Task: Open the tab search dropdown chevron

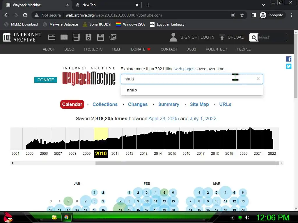Action: [263, 5]
